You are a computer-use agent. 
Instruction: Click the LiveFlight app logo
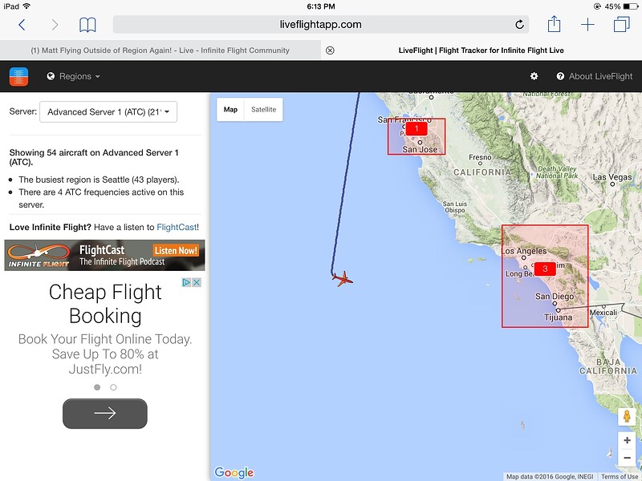[18, 76]
